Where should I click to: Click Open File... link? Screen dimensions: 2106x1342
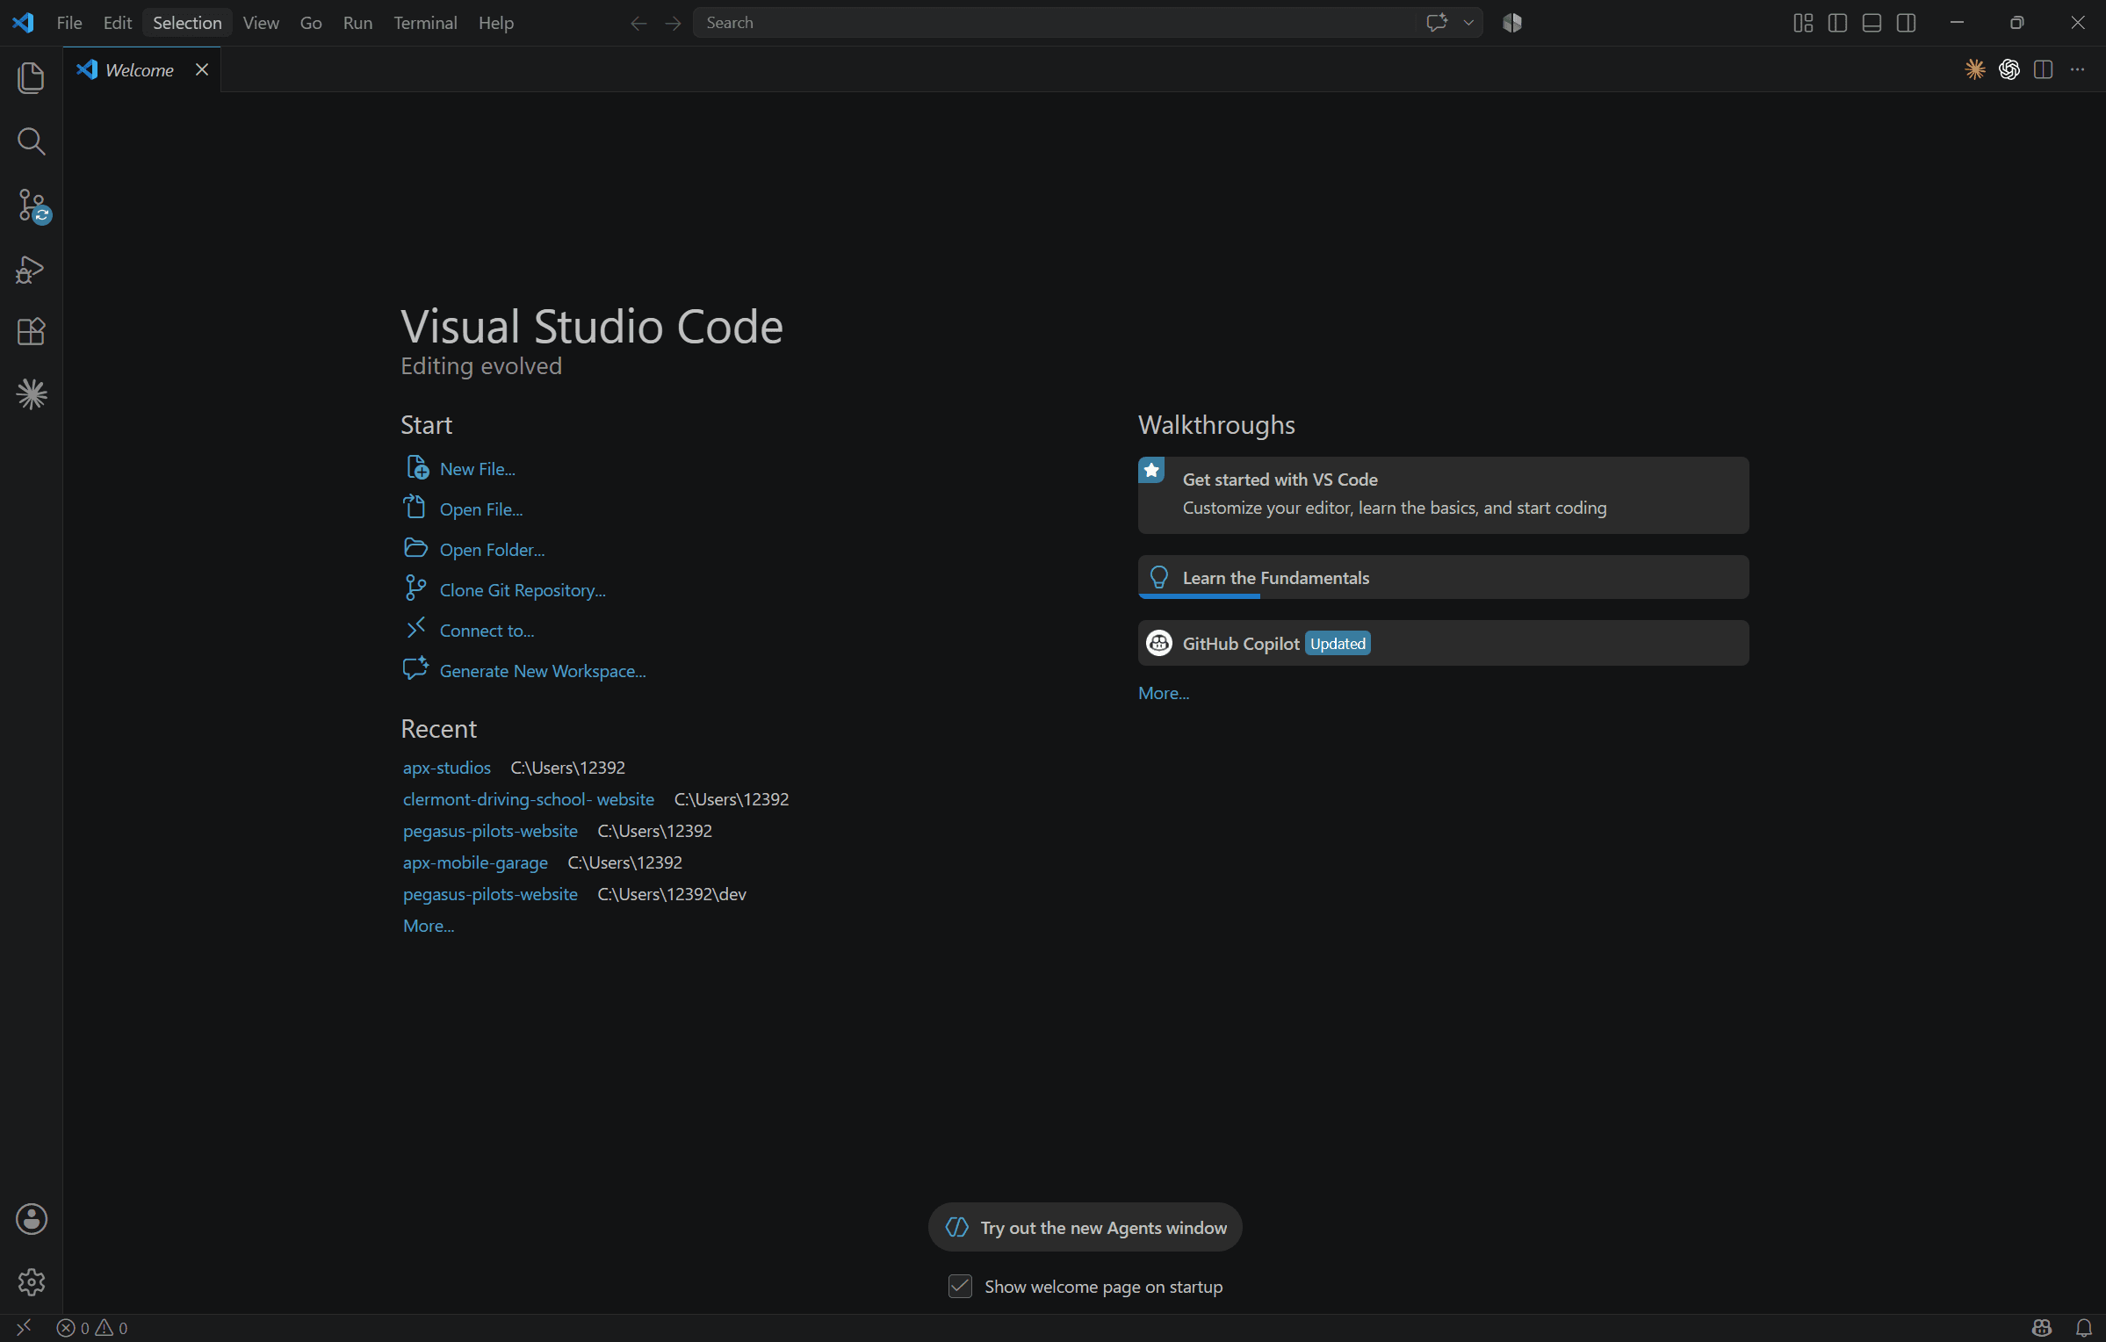(481, 509)
